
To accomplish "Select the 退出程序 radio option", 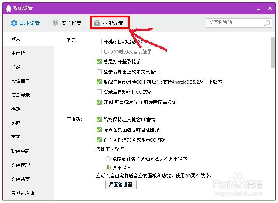I will tap(108, 168).
